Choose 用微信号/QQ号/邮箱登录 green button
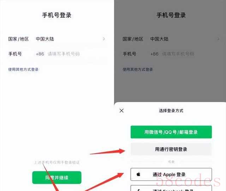 [171, 132]
